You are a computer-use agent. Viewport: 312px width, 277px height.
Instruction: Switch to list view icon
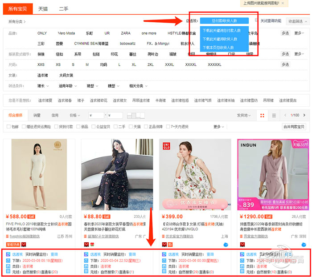[x=274, y=115]
